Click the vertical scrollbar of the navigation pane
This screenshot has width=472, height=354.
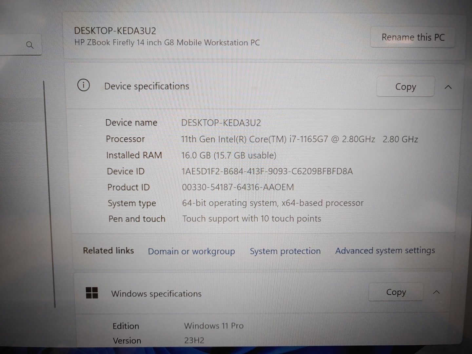point(49,193)
